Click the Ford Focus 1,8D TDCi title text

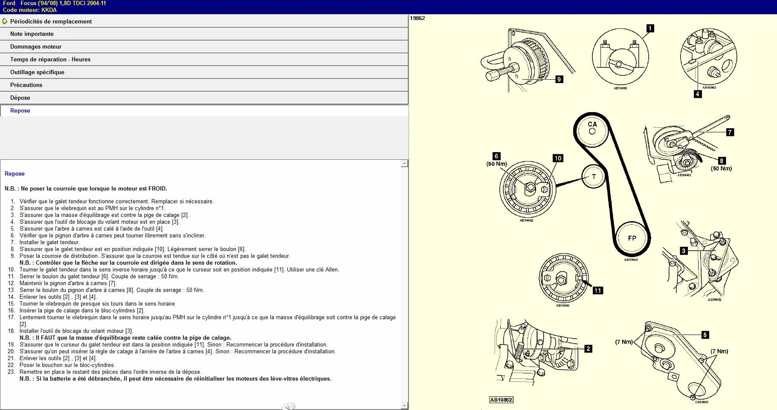click(55, 3)
